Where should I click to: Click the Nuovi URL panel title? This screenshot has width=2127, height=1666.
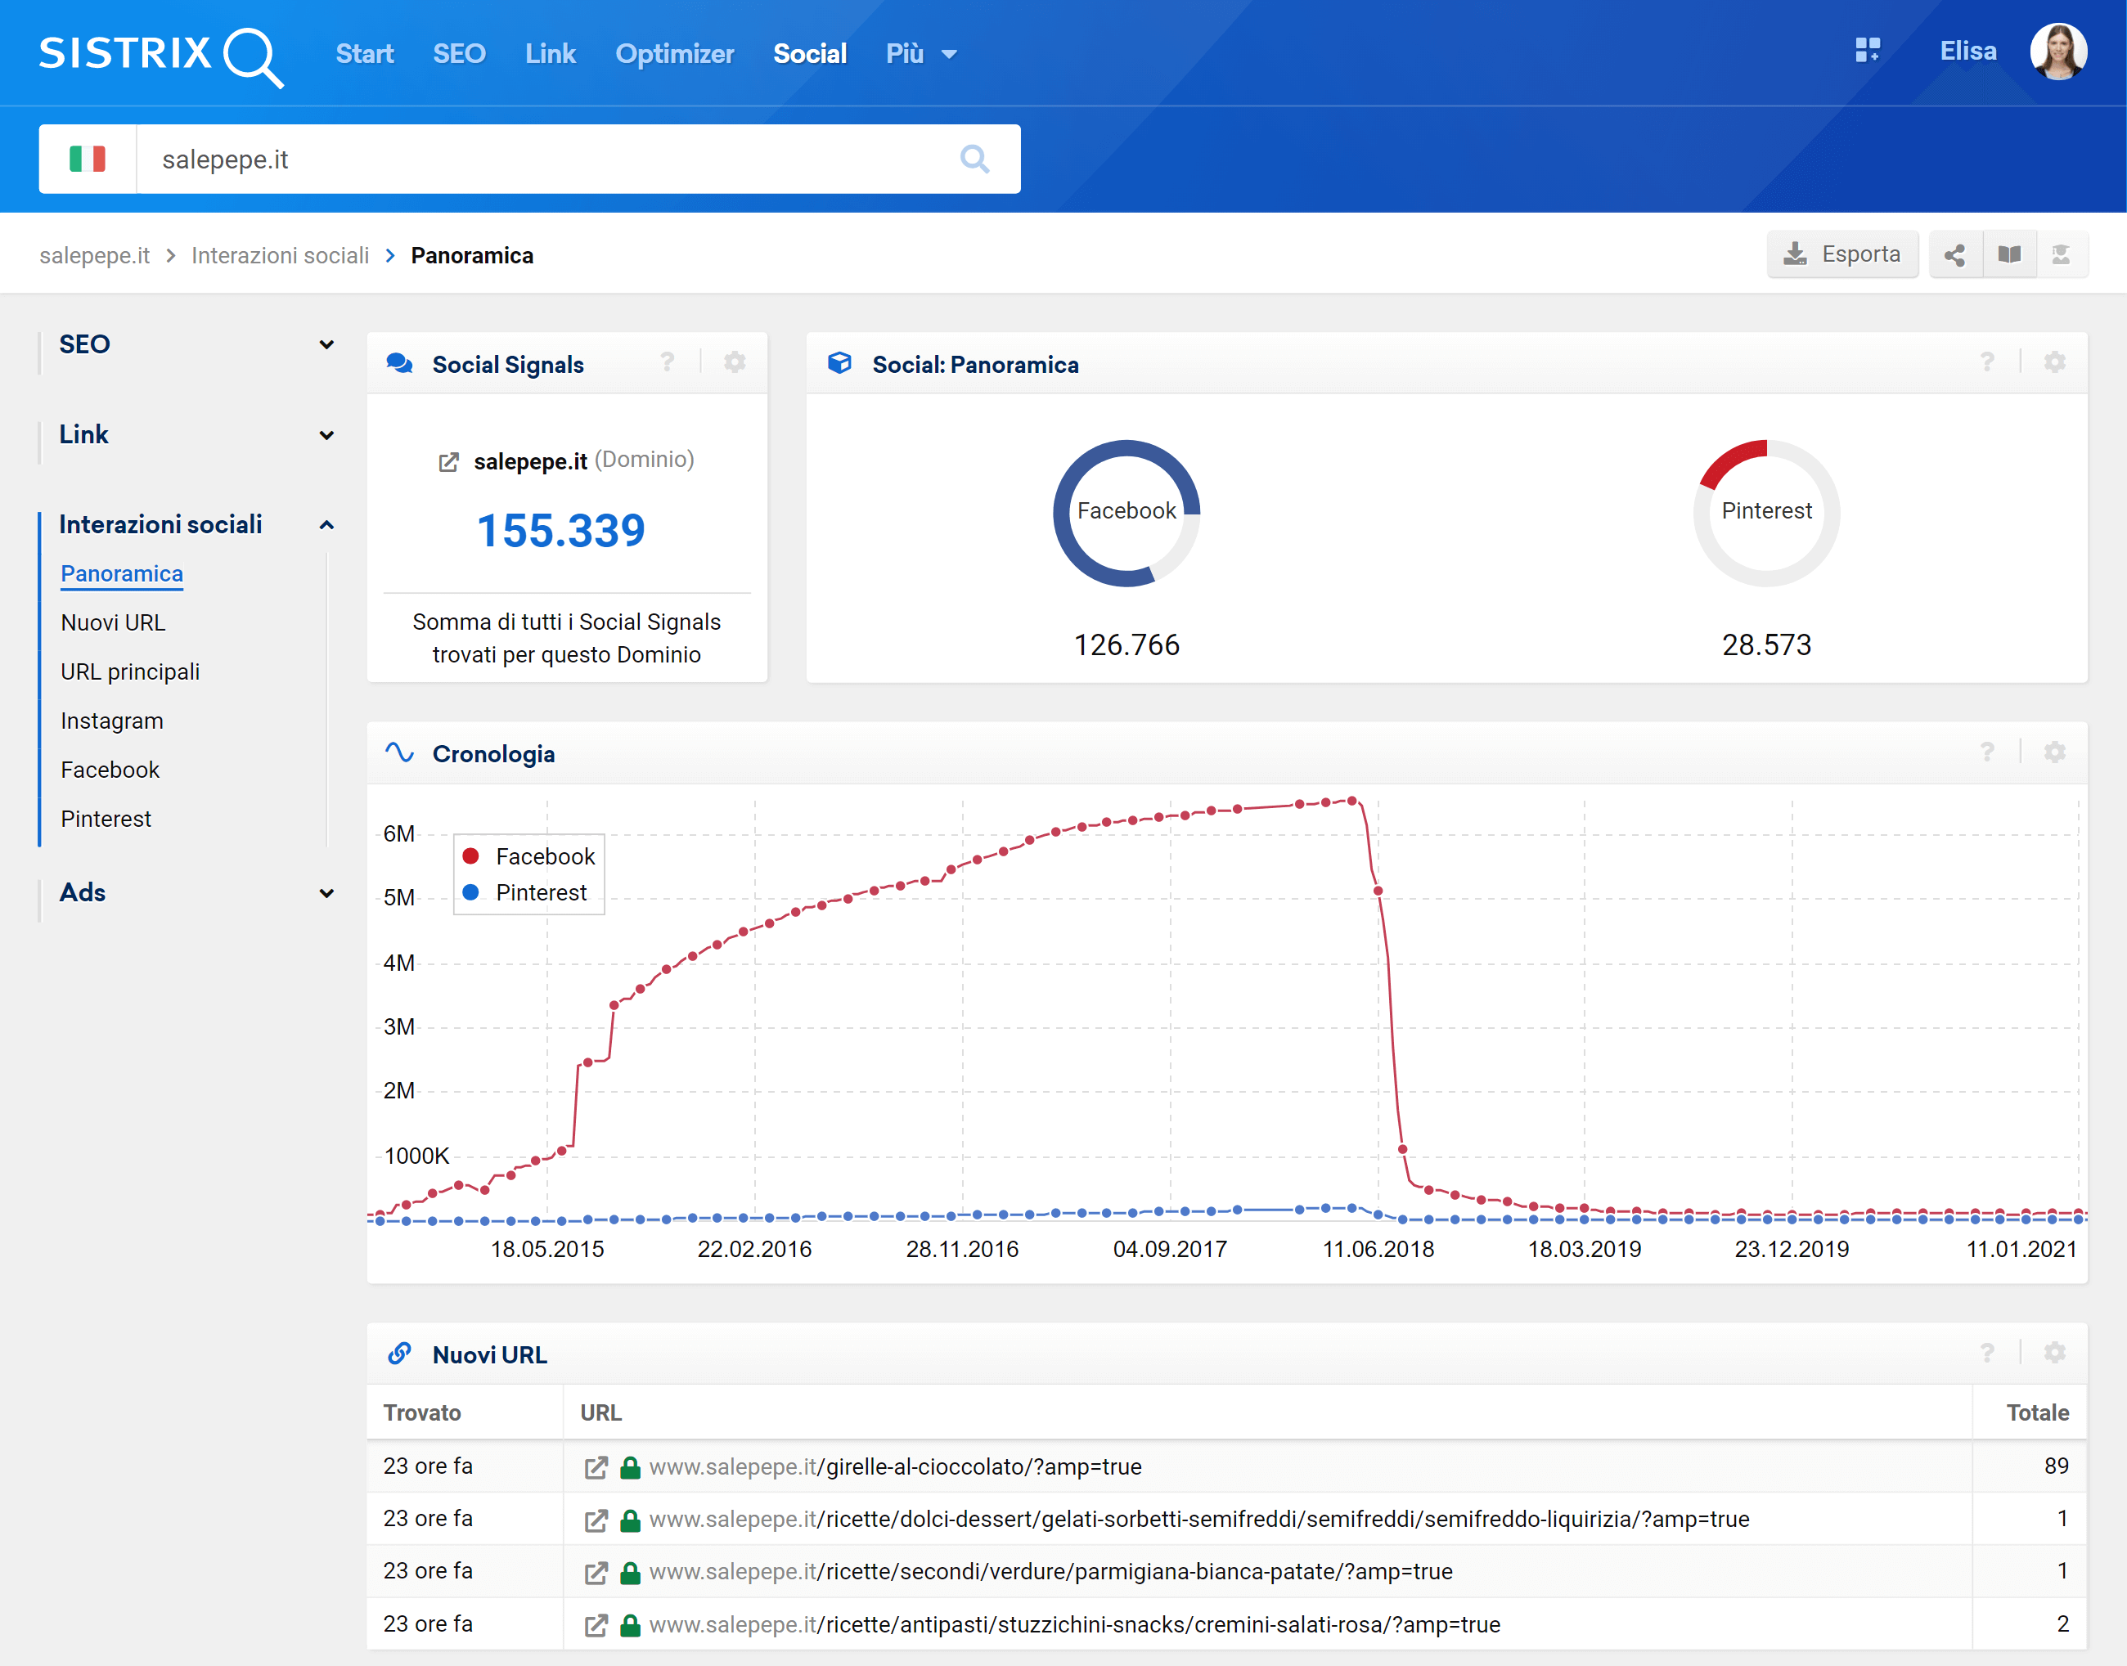tap(490, 1355)
